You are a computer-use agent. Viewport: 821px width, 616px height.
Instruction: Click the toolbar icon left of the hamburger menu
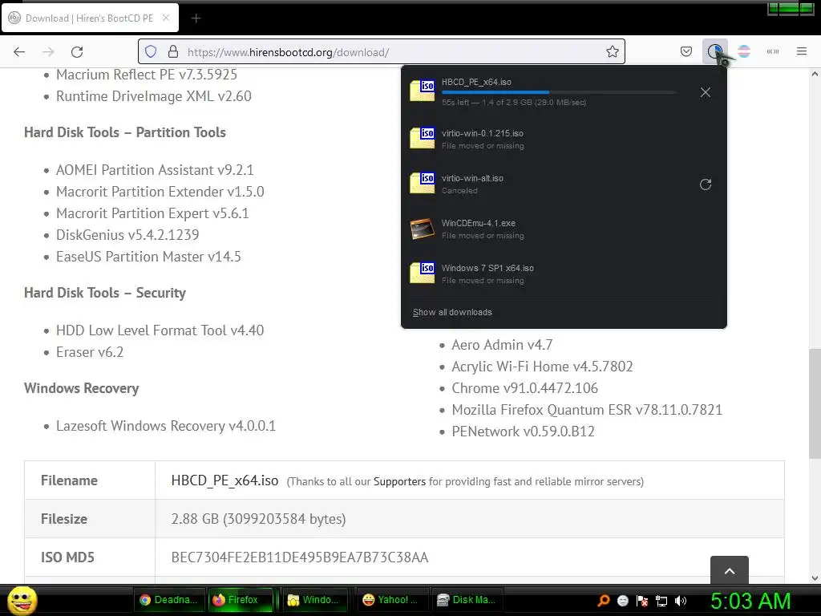(773, 52)
